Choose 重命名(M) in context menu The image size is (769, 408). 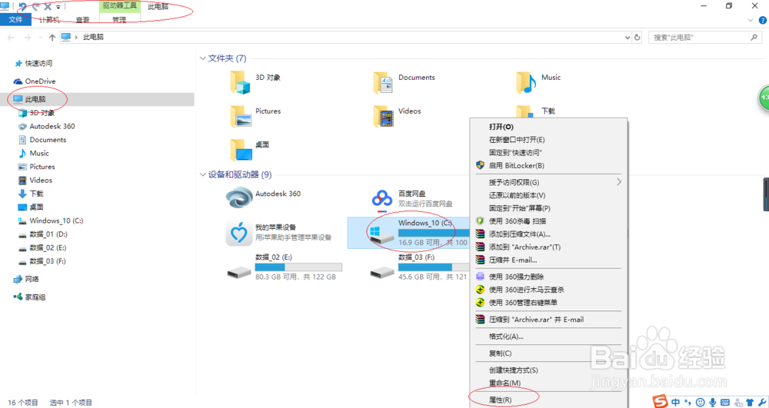[548, 383]
